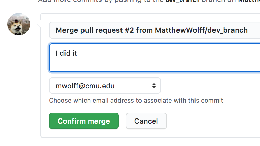Click the Shiba dog avatar picture
Image resolution: width=260 pixels, height=146 pixels.
tap(19, 24)
